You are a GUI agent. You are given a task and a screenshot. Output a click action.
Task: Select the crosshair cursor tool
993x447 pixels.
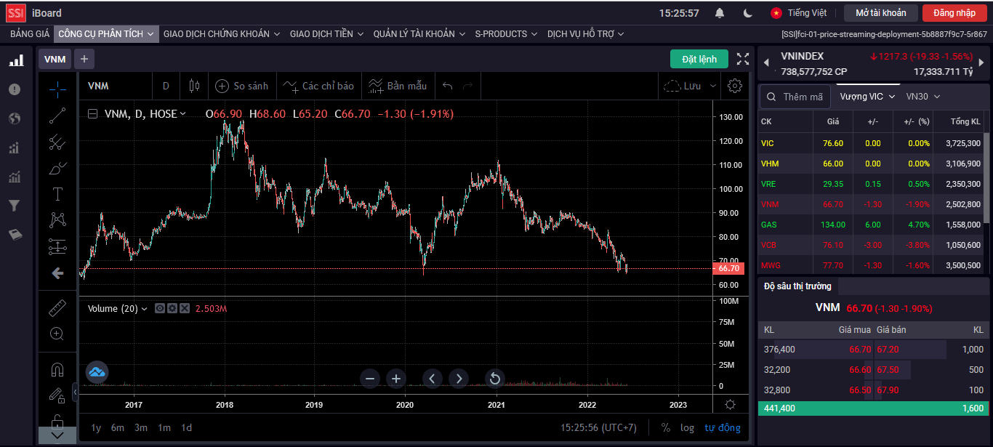pos(57,89)
